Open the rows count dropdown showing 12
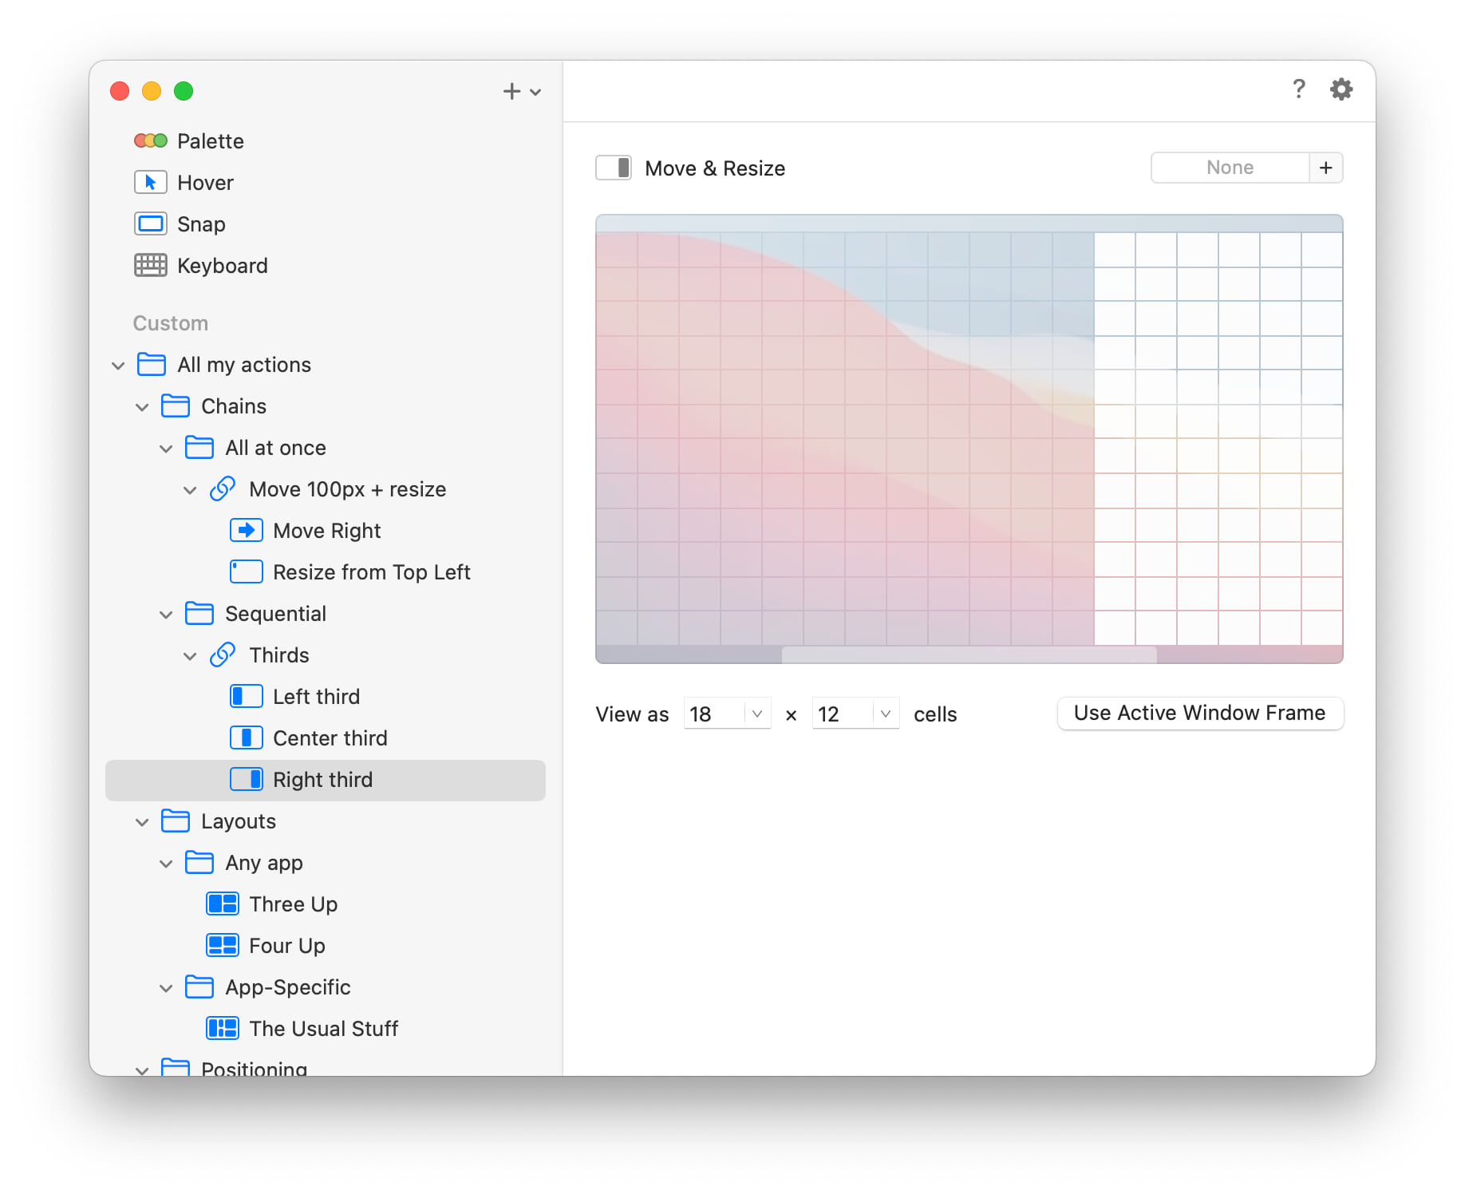 [884, 714]
